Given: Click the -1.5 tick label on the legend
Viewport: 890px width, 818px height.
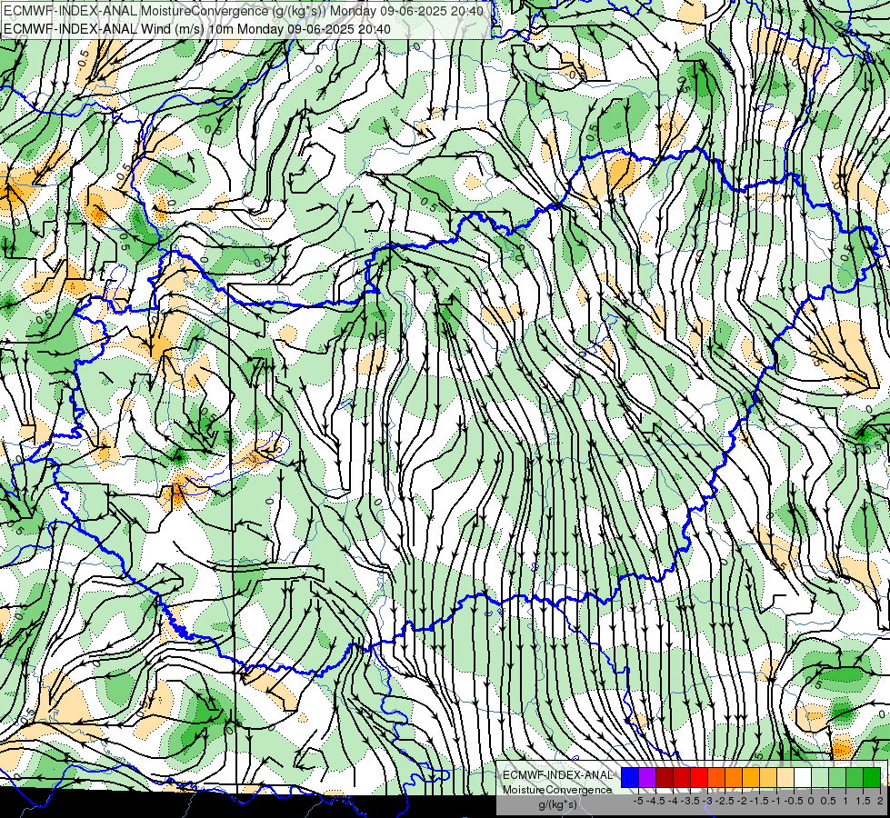Looking at the screenshot, I should pyautogui.click(x=759, y=801).
